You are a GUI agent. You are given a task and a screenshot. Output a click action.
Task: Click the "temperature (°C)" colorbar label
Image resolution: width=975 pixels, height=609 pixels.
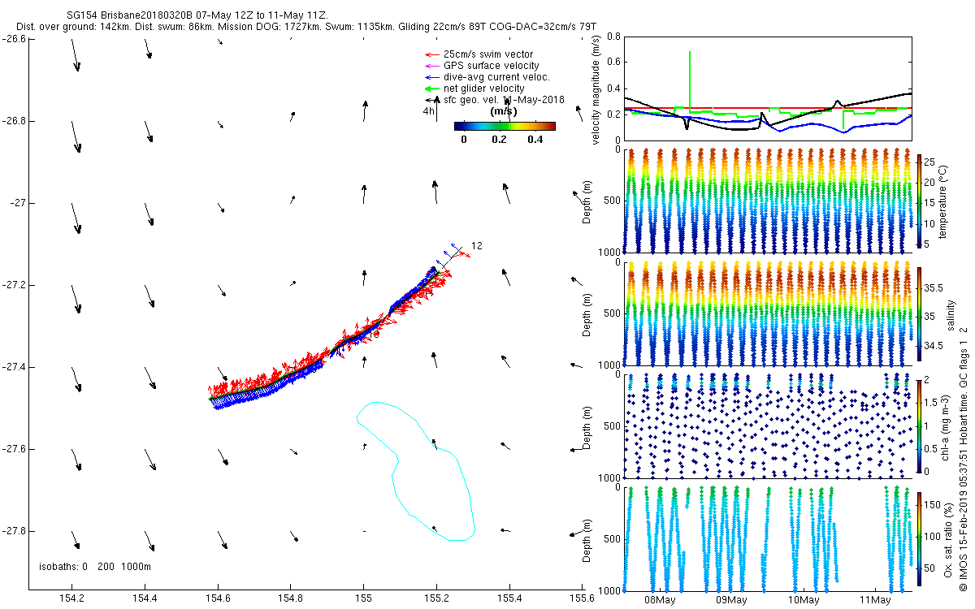944,201
